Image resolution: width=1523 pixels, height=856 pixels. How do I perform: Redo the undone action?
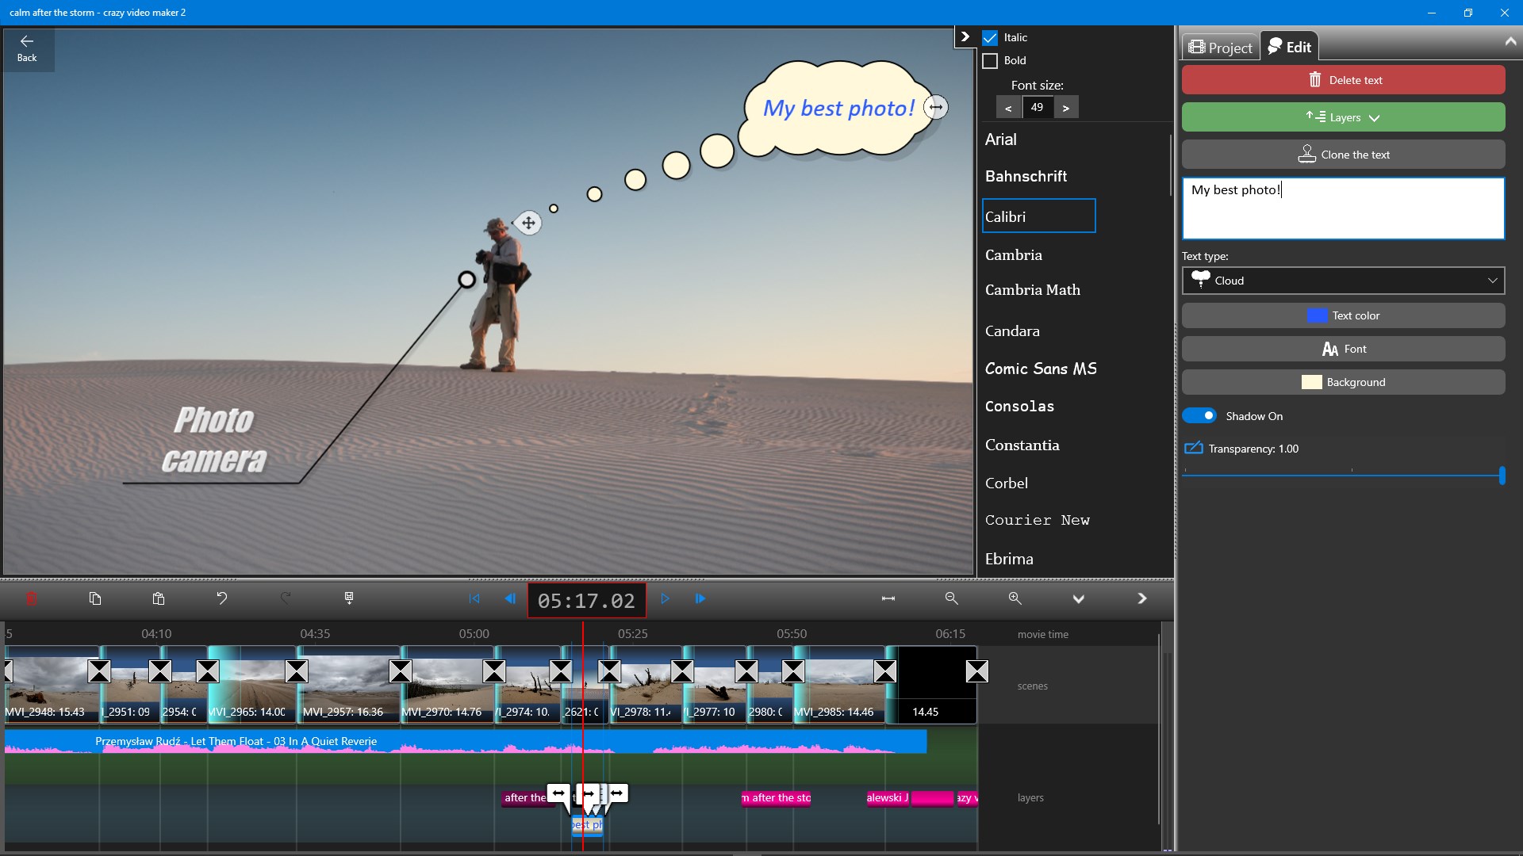286,599
